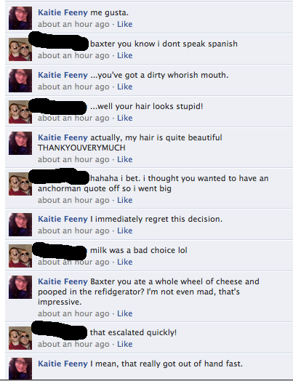
Task: Click two-men avatar beside "milk was a bad choice"
Action: (20, 256)
